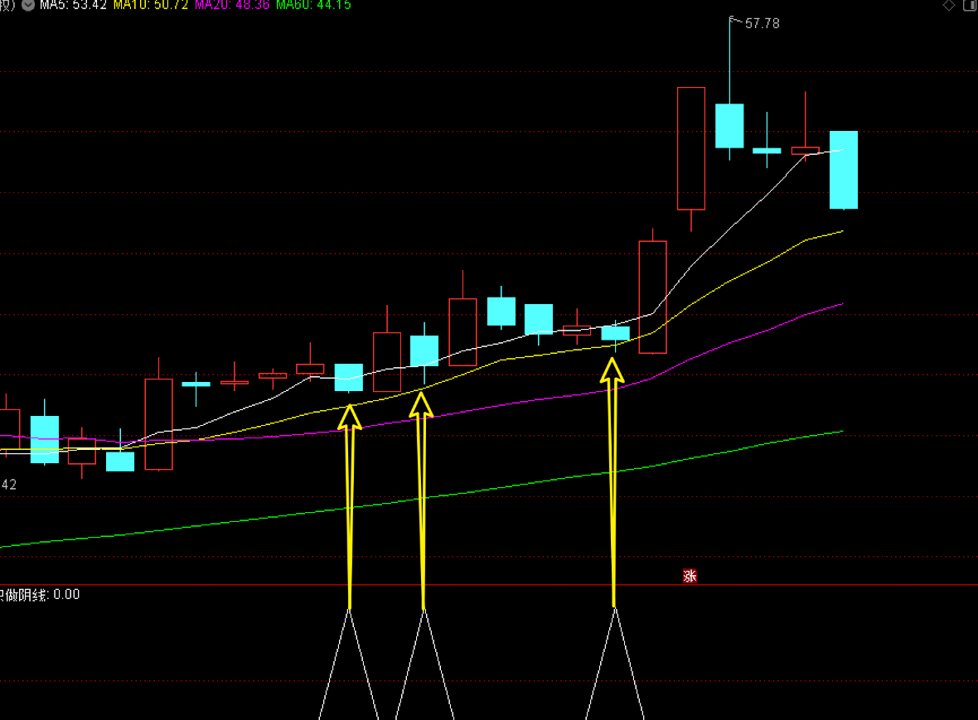
Task: Select the magenta MA20: 48.36 label
Action: pyautogui.click(x=232, y=5)
